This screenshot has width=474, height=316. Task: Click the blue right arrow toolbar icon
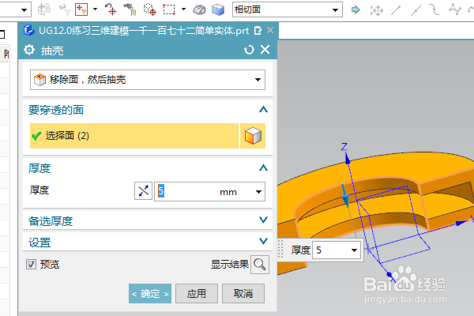click(355, 9)
